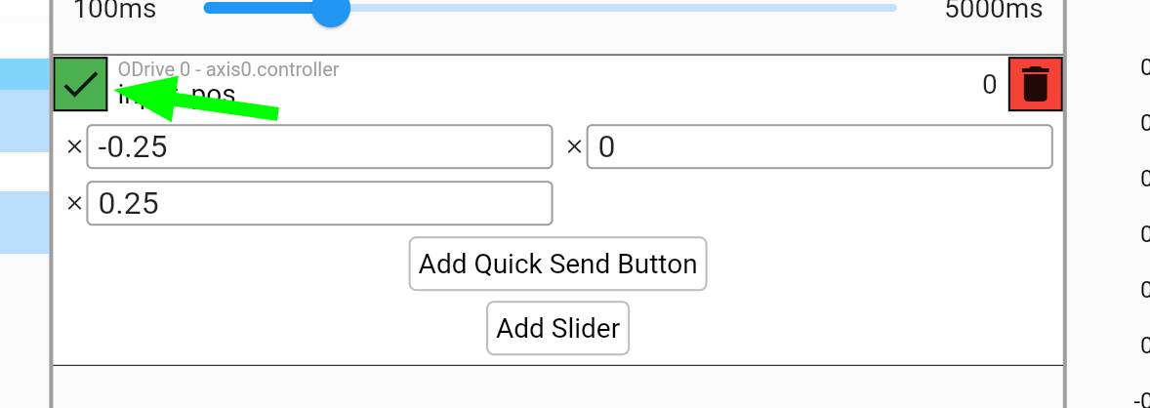The width and height of the screenshot is (1150, 408).
Task: Click the ODrive 0 - axis0.controller label
Action: point(228,69)
